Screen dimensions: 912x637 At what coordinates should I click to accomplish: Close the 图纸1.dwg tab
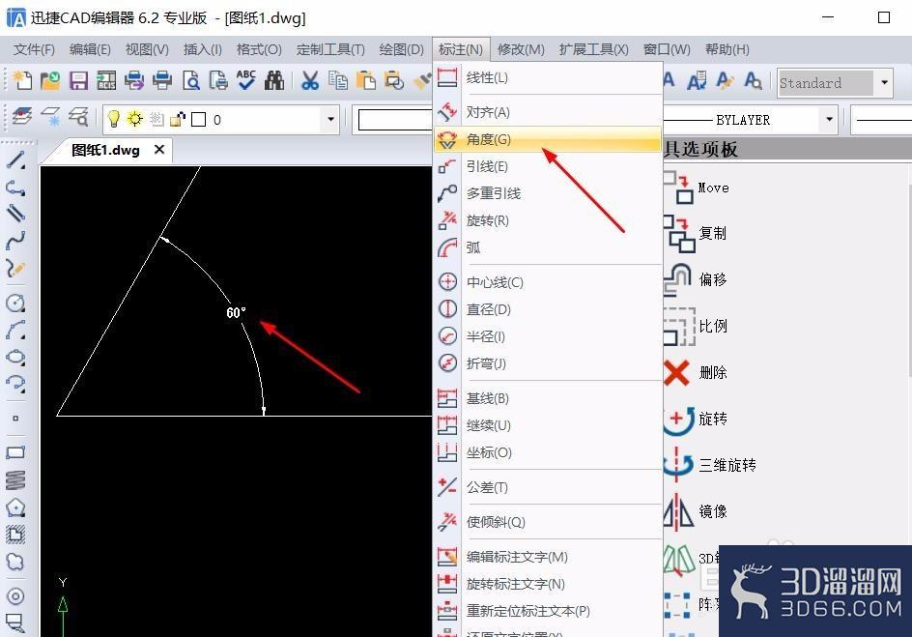158,150
